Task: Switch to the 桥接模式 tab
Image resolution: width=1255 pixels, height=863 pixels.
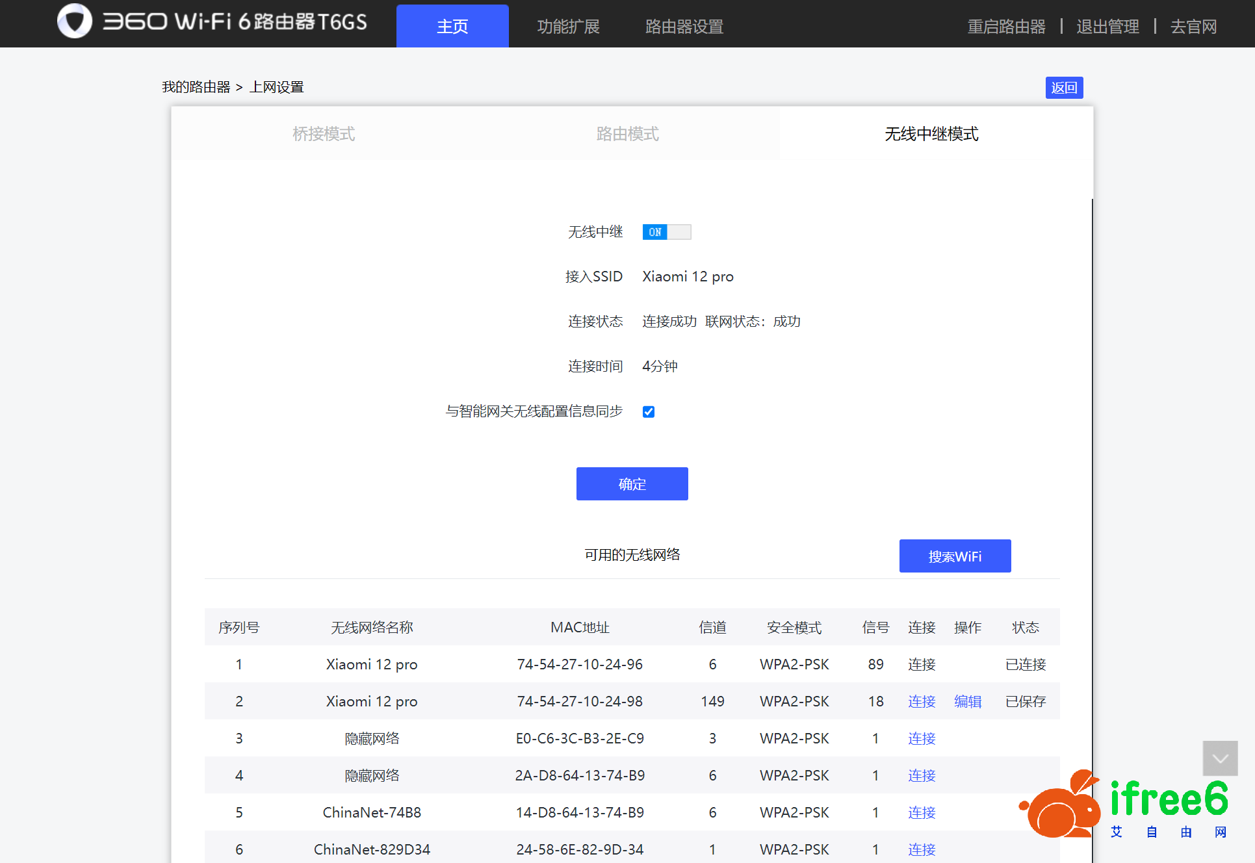Action: tap(324, 134)
